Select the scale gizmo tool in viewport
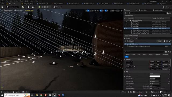This screenshot has height=97, width=172. pos(92,11)
